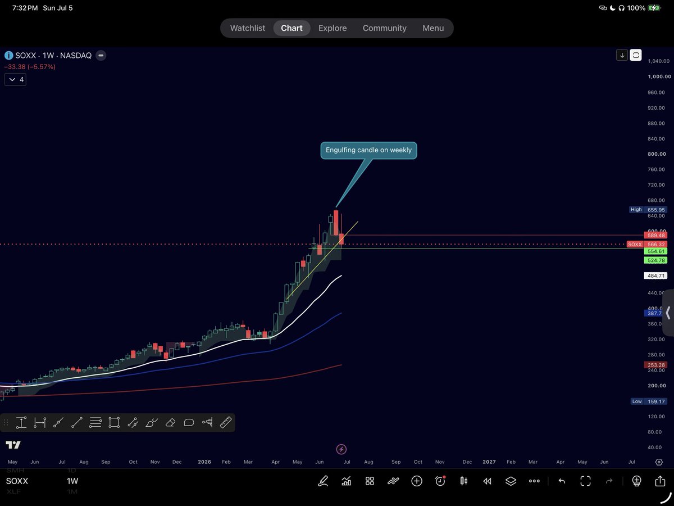Click the High 655.95 price label
This screenshot has height=506, width=674.
(x=648, y=210)
